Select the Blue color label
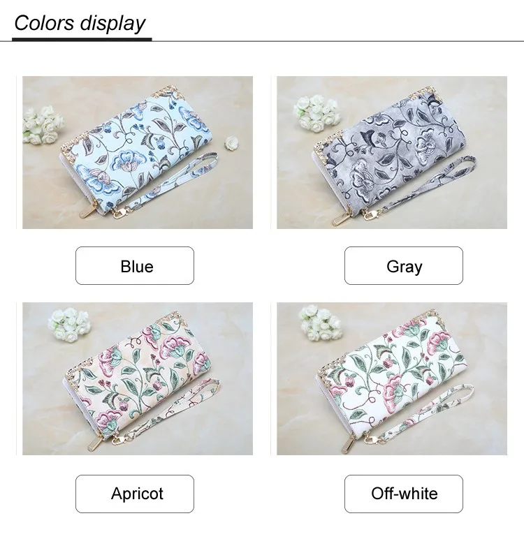The width and height of the screenshot is (524, 539). [135, 266]
